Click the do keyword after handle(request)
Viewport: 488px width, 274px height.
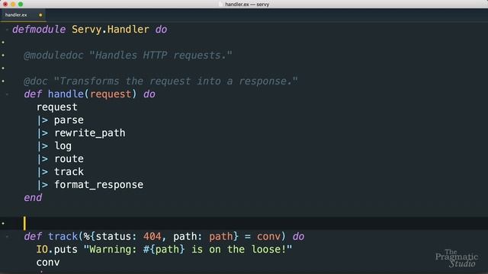(149, 94)
